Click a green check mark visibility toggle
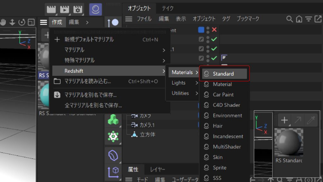This screenshot has height=182, width=323. [214, 39]
